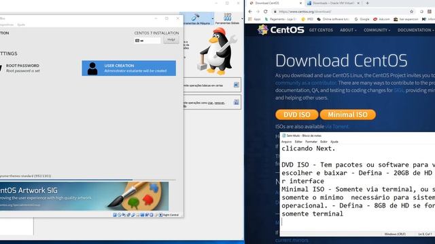Expand the DOCUMENTATION menu on CentOS site
This screenshot has width=435, height=244.
click(415, 30)
